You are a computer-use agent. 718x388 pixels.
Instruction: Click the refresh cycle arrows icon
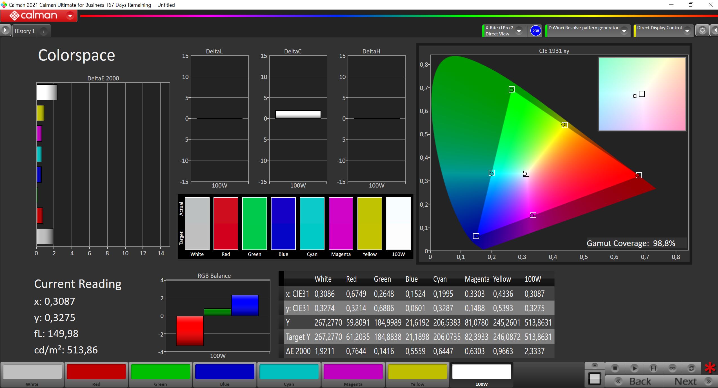tap(691, 368)
